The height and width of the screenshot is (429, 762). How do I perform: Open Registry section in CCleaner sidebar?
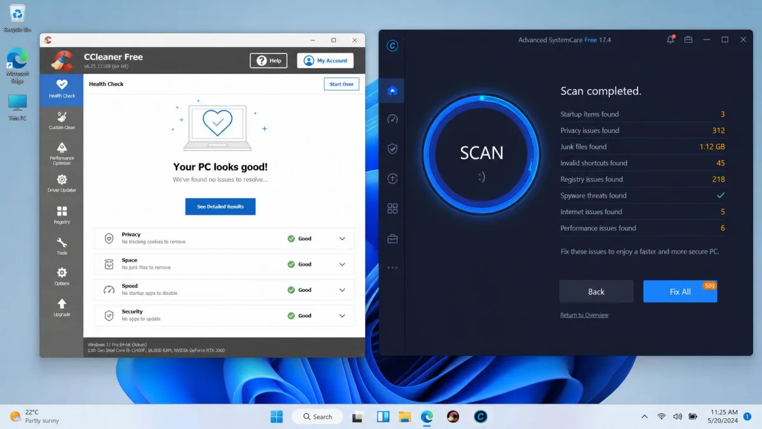point(62,215)
